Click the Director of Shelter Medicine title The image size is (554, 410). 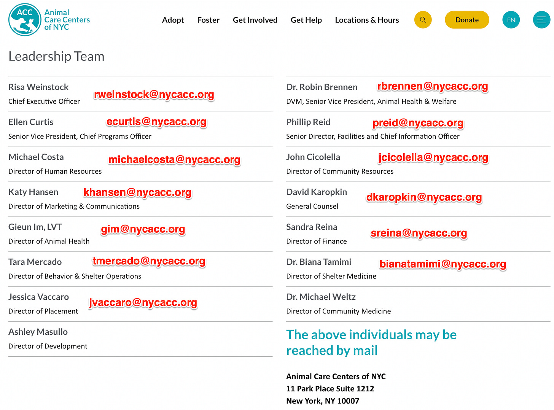pyautogui.click(x=331, y=277)
